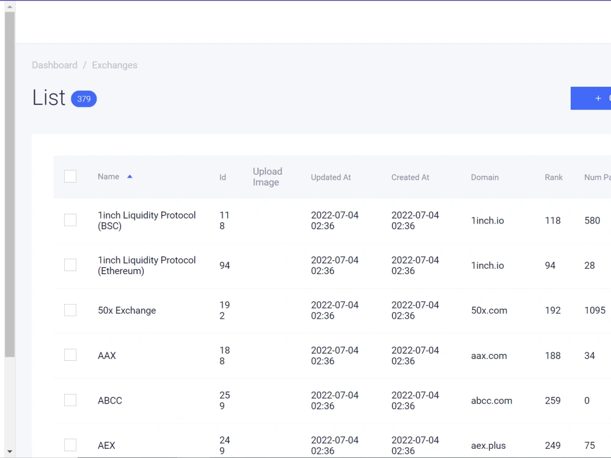Tick the ABCC row checkbox
Screen dimensions: 611x458
point(70,400)
